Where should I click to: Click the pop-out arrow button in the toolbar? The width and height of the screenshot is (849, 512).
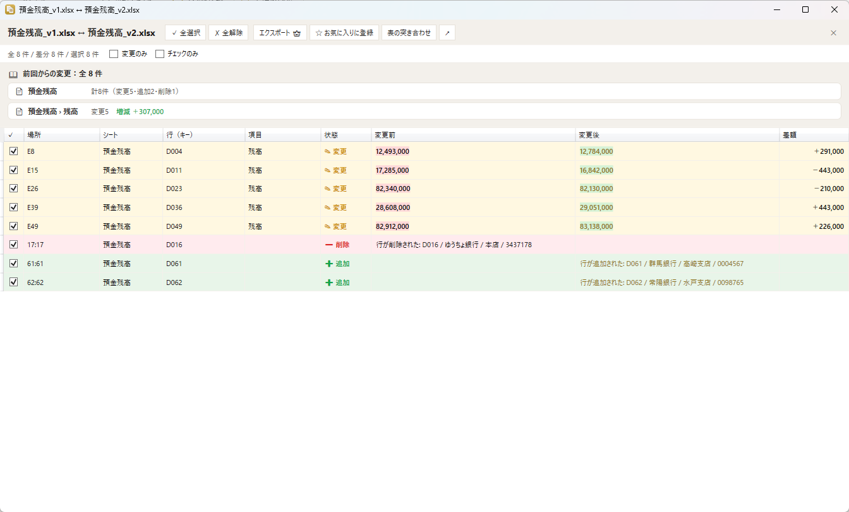(x=447, y=33)
